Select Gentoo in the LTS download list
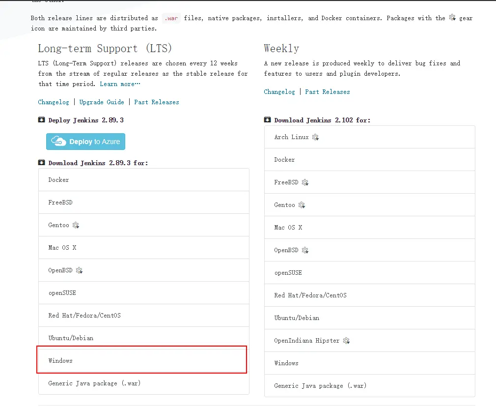This screenshot has width=496, height=407. [143, 225]
